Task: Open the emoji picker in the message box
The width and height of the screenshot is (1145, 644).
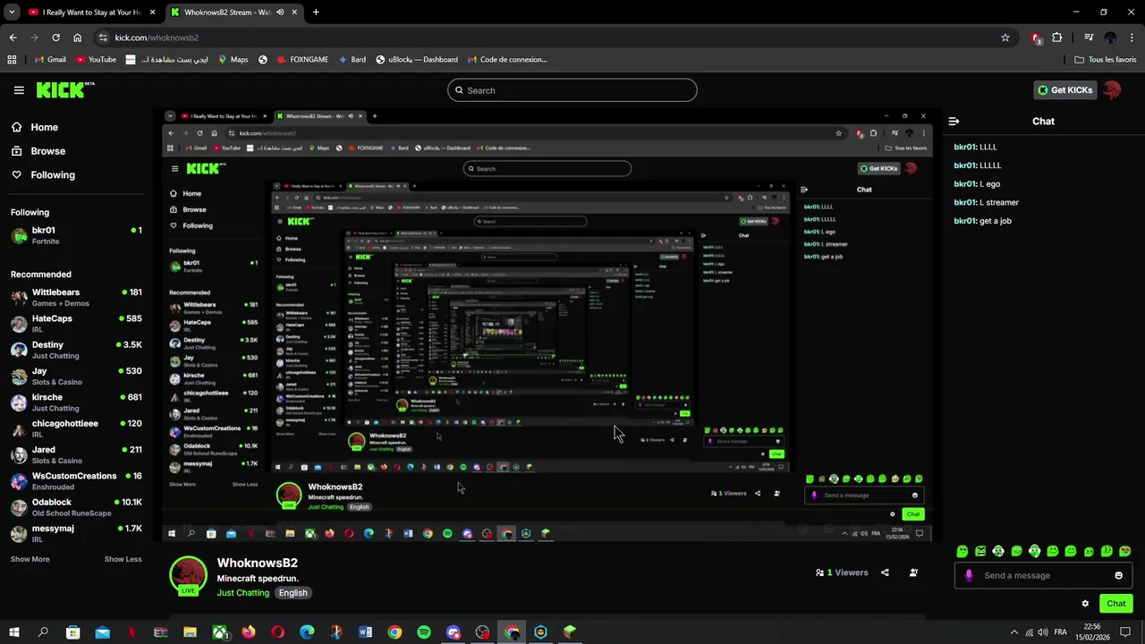Action: (1118, 575)
